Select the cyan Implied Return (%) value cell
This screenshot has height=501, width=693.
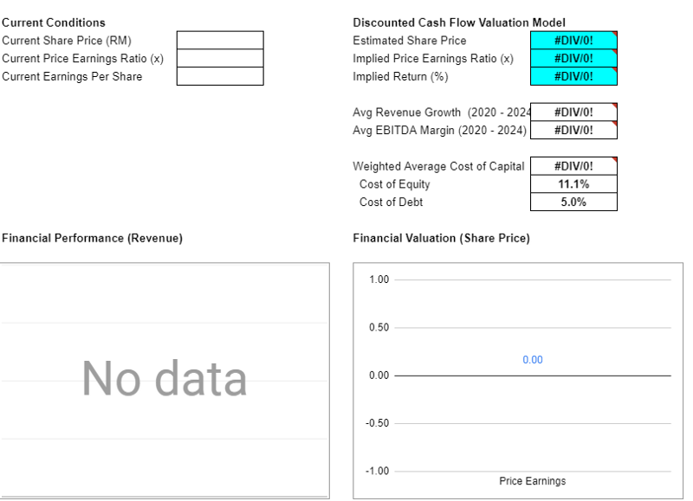[x=573, y=77]
